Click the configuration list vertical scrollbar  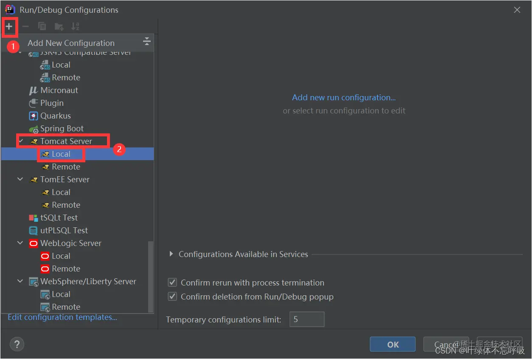pos(150,276)
